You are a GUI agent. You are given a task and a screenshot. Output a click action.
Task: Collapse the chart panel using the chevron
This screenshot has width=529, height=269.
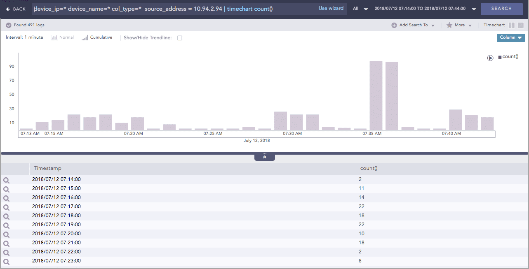coord(264,156)
